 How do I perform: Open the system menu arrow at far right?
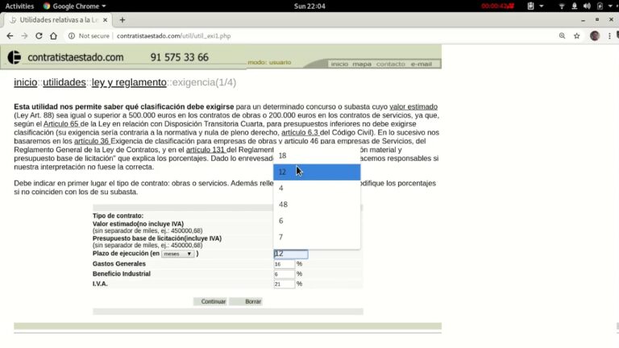pos(610,6)
